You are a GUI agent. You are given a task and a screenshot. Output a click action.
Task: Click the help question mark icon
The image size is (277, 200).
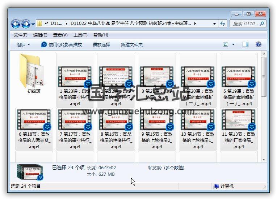point(258,44)
